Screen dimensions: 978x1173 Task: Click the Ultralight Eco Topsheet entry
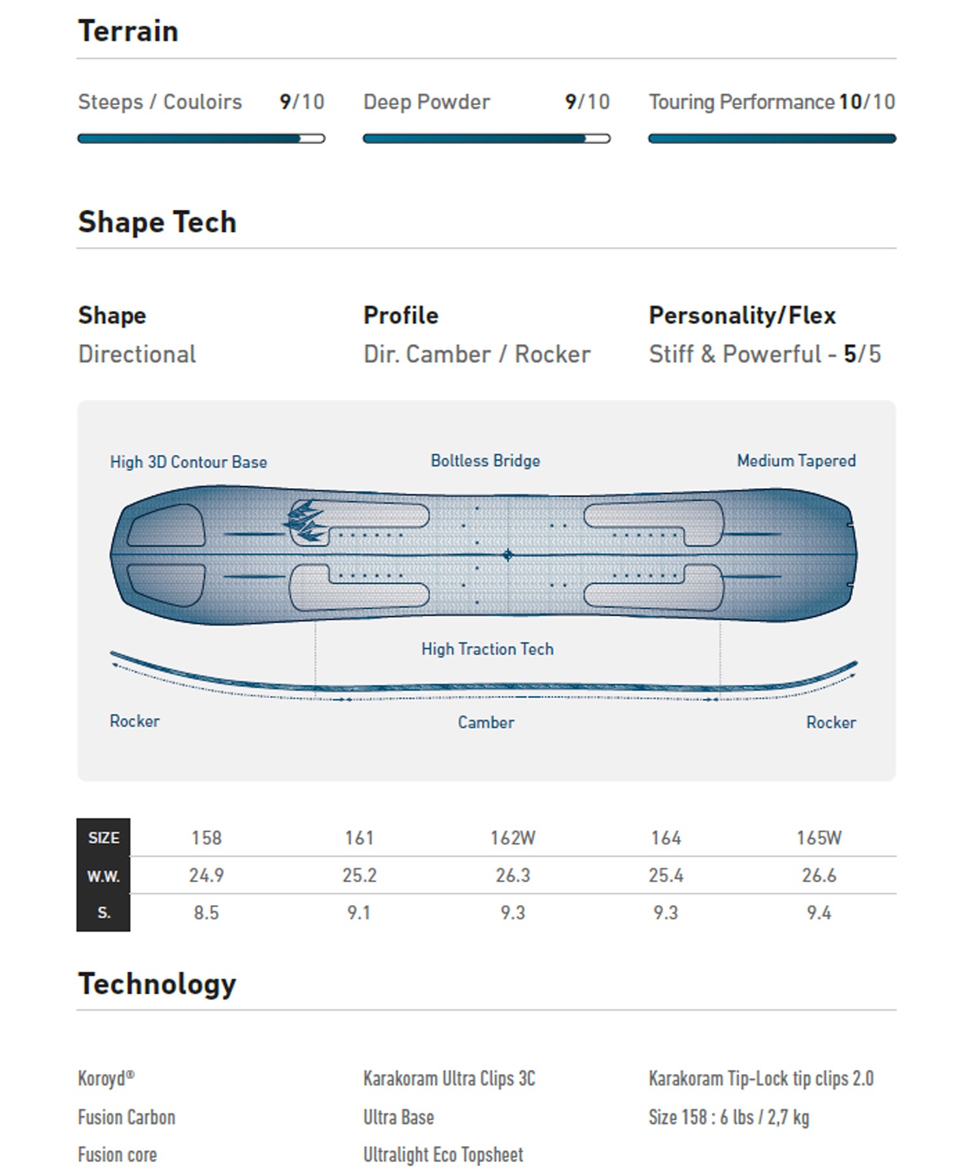[x=443, y=1155]
